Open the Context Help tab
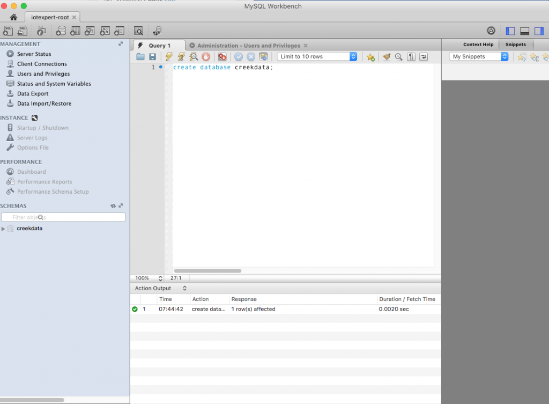The image size is (549, 404). [478, 45]
